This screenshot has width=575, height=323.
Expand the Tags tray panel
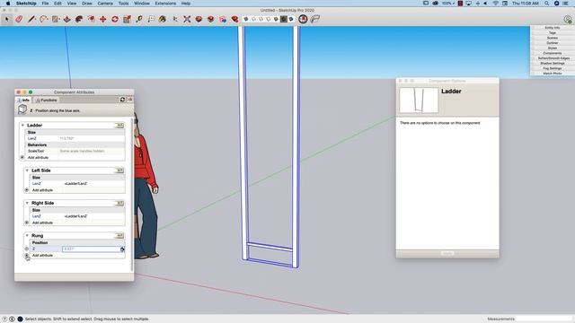tap(553, 33)
